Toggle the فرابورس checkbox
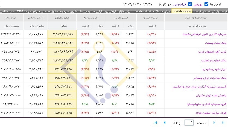 point(190,4)
